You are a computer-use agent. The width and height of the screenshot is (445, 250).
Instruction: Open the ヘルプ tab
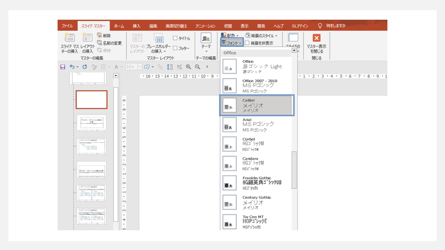point(278,26)
